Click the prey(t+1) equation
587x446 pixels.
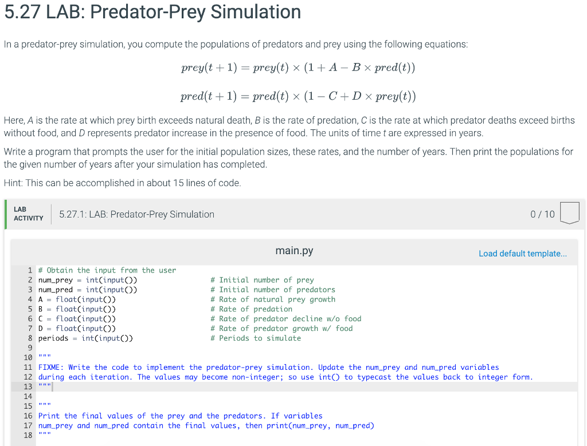pyautogui.click(x=298, y=67)
